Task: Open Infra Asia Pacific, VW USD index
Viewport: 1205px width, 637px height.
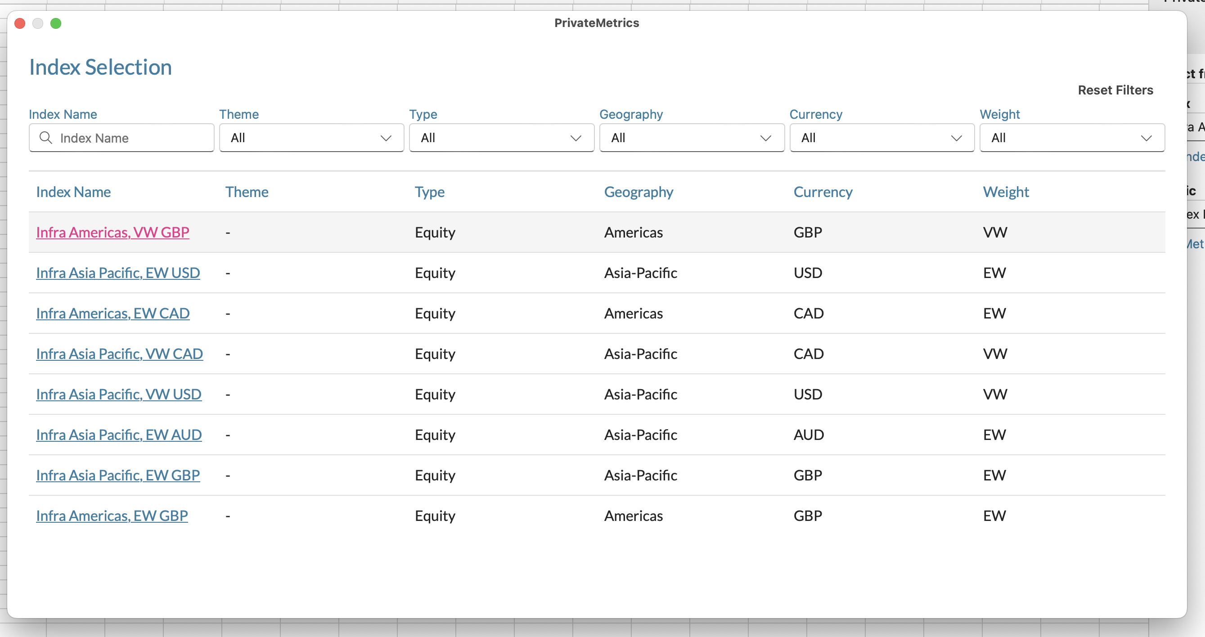Action: click(118, 394)
